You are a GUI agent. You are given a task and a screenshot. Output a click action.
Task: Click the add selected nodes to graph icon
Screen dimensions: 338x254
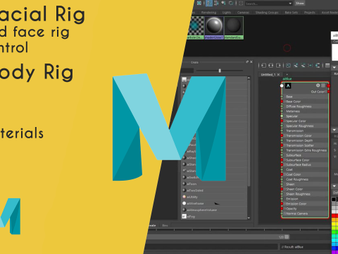(296, 66)
